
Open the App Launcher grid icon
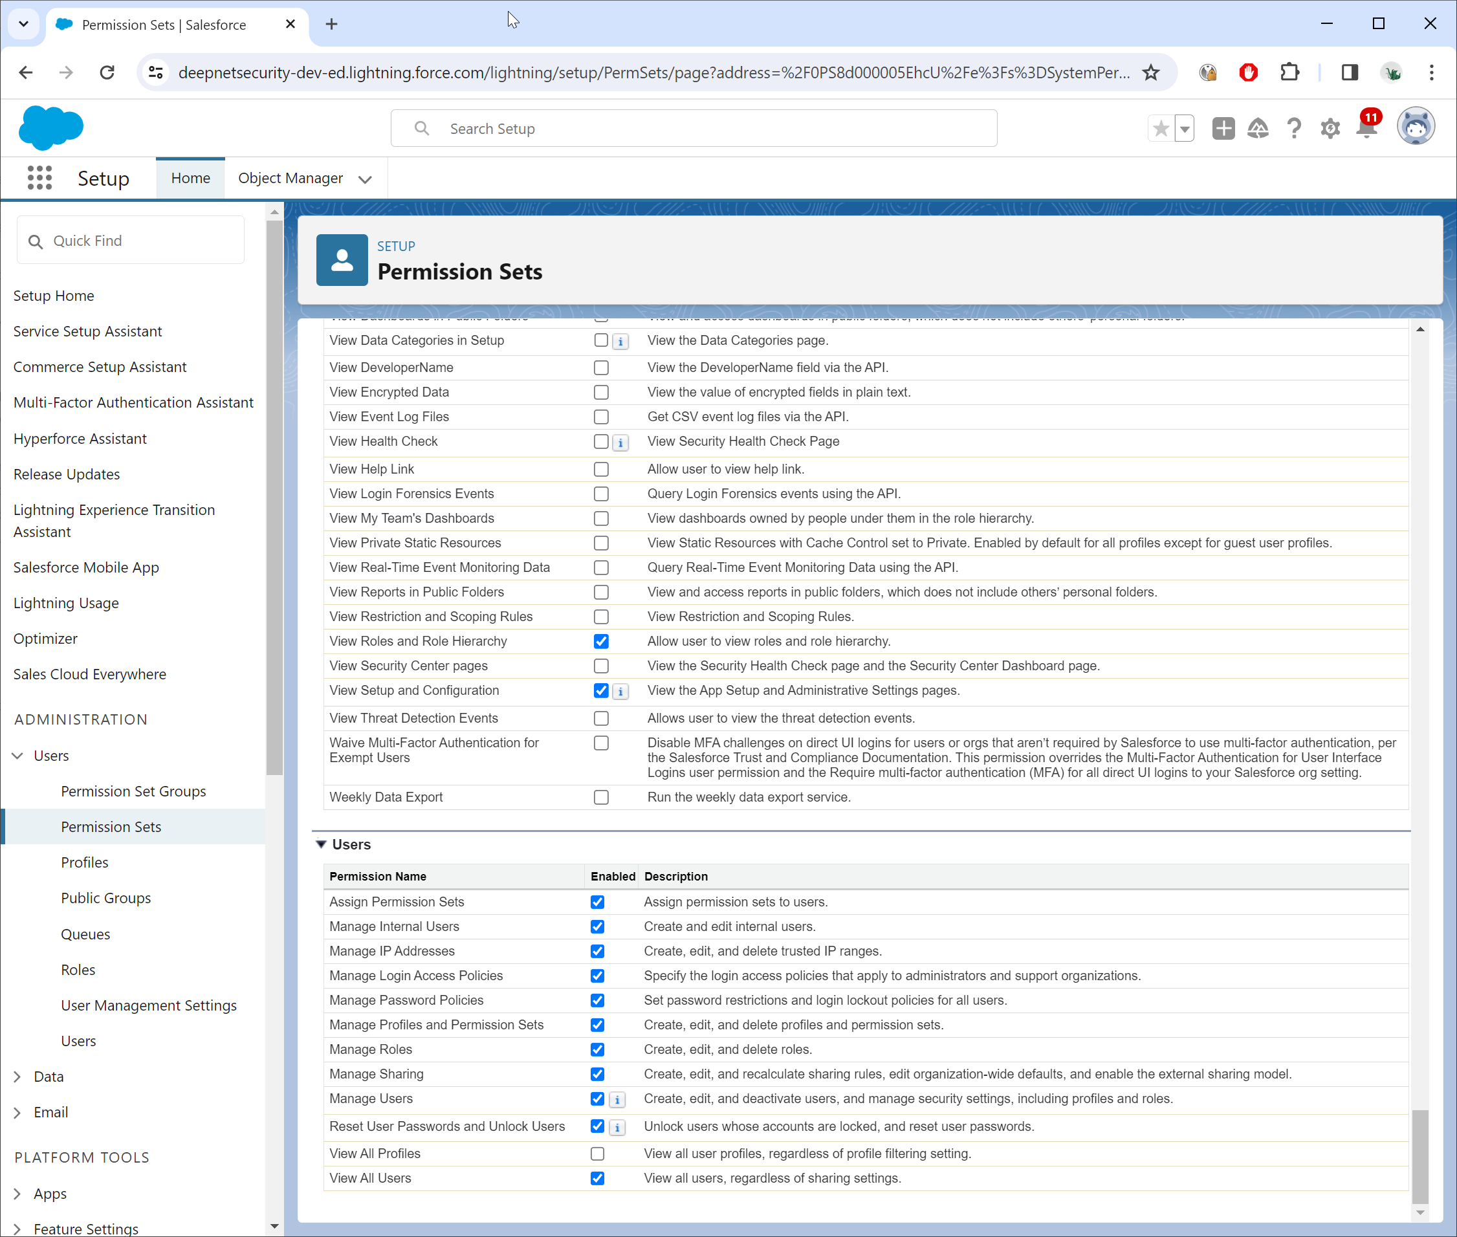(40, 178)
